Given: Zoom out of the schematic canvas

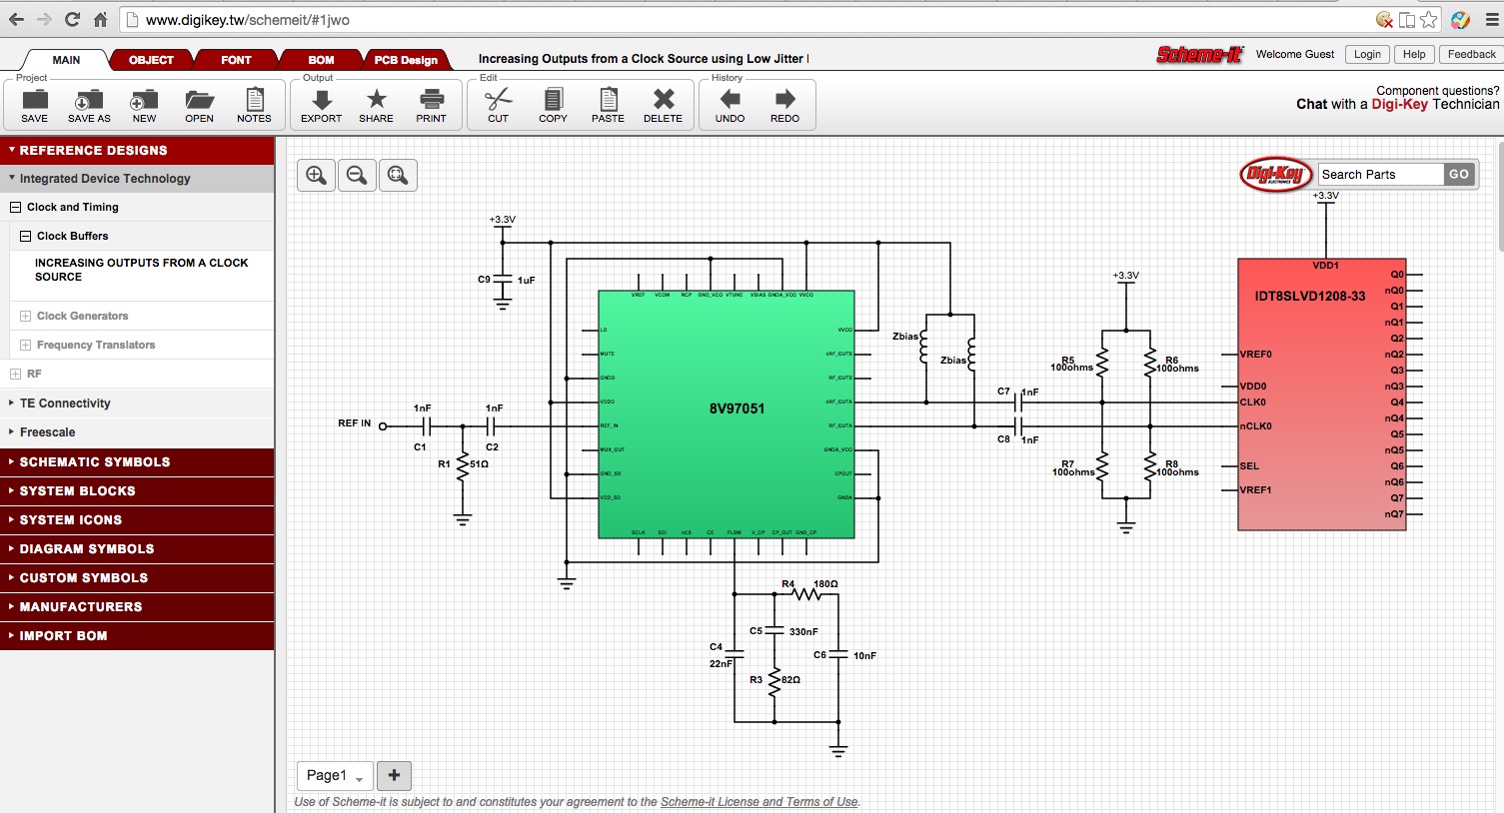Looking at the screenshot, I should tap(357, 176).
